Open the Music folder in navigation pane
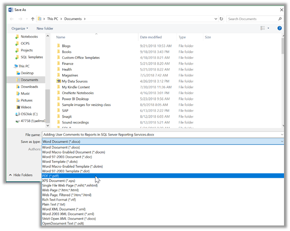This screenshot has height=231, width=290. [25, 94]
